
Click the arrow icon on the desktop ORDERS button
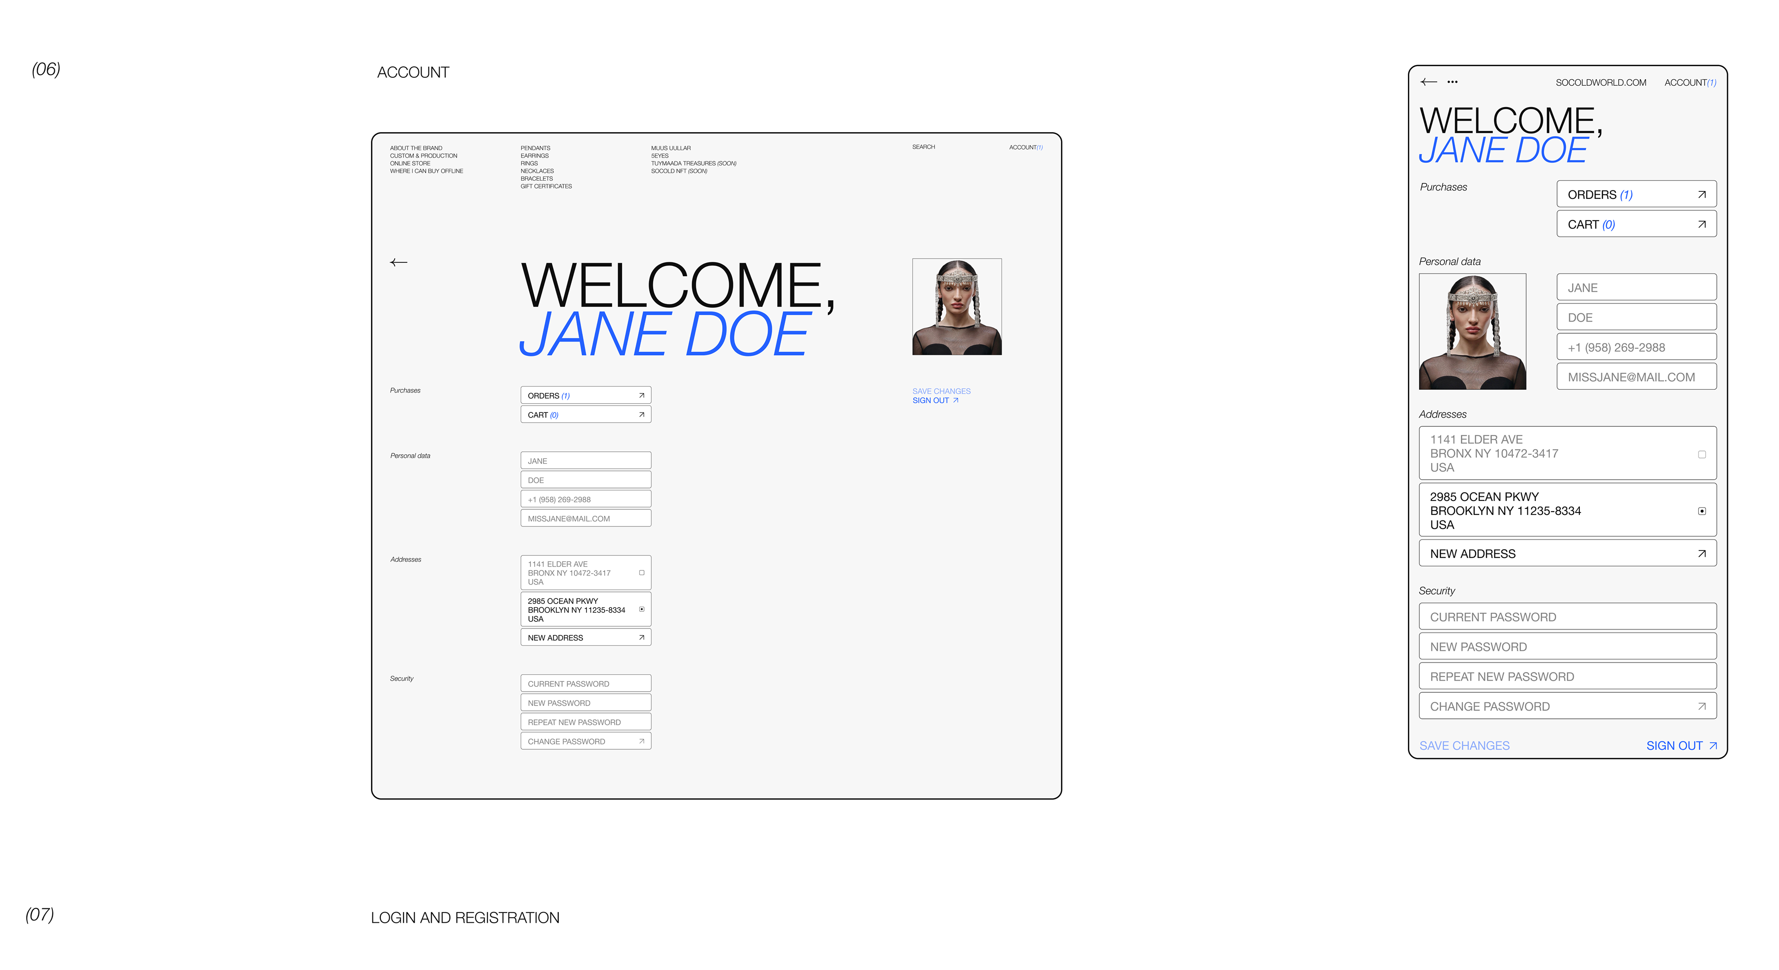642,395
